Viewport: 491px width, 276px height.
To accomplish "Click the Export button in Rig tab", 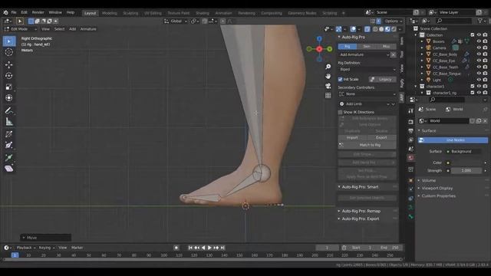I will pyautogui.click(x=381, y=138).
